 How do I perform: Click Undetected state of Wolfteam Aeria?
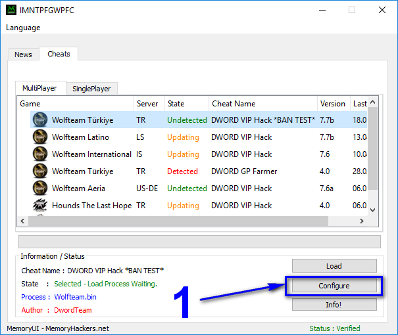(x=187, y=189)
